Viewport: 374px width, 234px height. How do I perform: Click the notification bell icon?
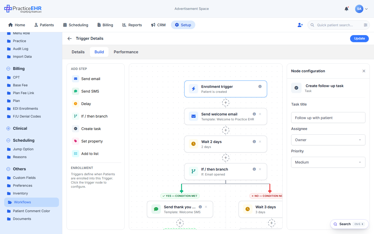[346, 9]
